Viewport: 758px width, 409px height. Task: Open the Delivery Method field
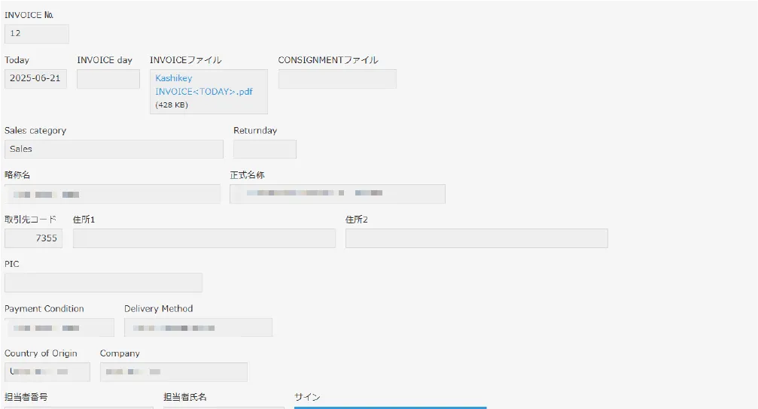pos(198,328)
